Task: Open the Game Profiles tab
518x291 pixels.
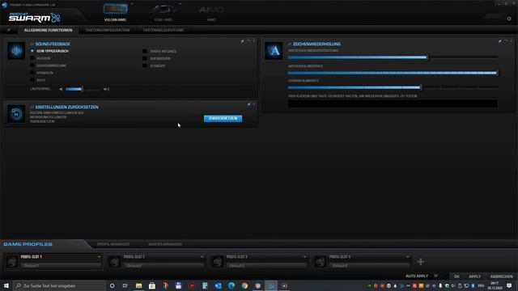Action: tap(28, 244)
